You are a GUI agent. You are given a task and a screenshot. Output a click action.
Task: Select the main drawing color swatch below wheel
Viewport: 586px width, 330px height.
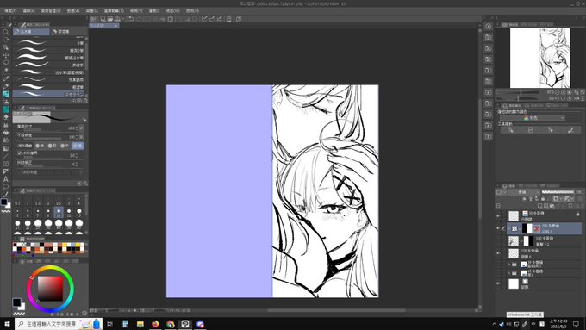click(x=16, y=302)
